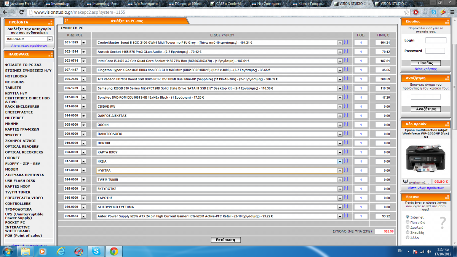This screenshot has width=457, height=257.
Task: Open code dropdown for 001-1099
Action: [83, 43]
